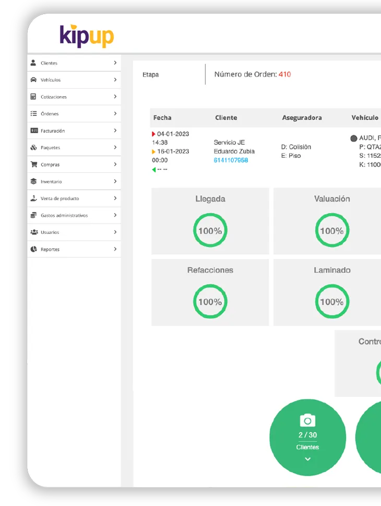Image resolution: width=381 pixels, height=506 pixels.
Task: Click the Vehículo column header
Action: [365, 118]
